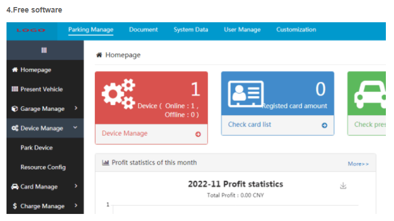The width and height of the screenshot is (394, 221).
Task: Open the Document tab
Action: click(143, 30)
